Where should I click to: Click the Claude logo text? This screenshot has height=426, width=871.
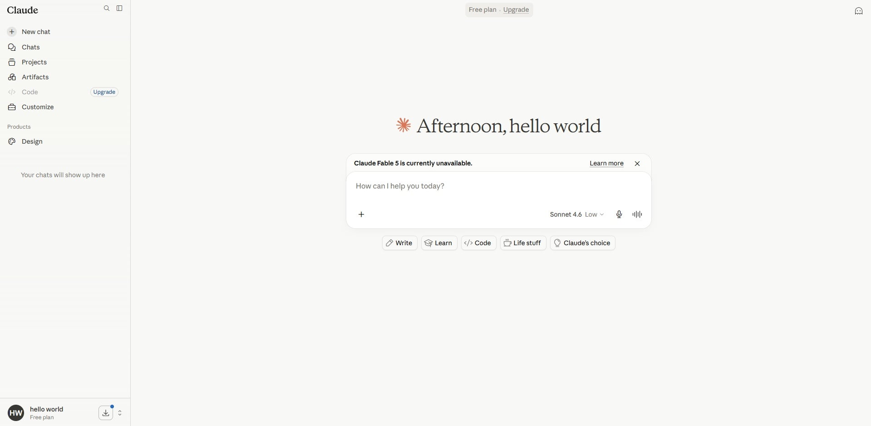23,10
